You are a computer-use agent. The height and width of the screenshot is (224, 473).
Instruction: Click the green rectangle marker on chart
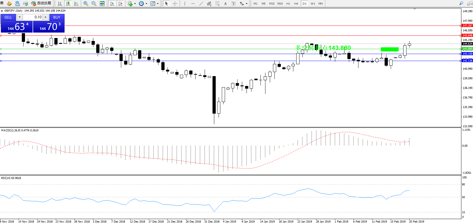(x=389, y=49)
